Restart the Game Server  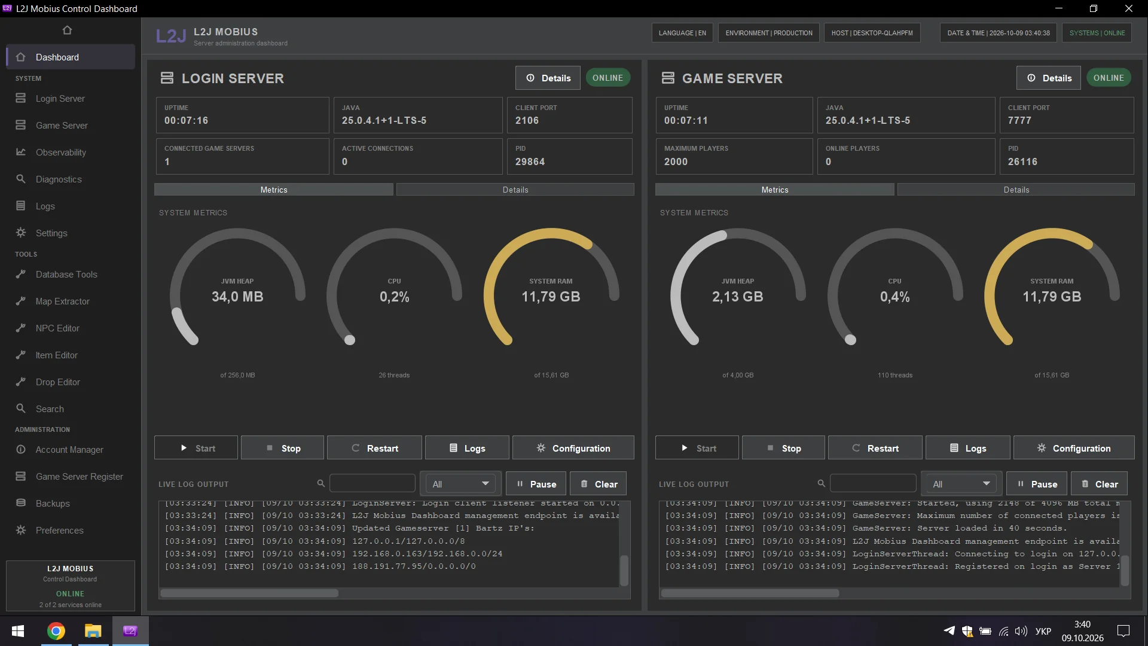tap(875, 448)
